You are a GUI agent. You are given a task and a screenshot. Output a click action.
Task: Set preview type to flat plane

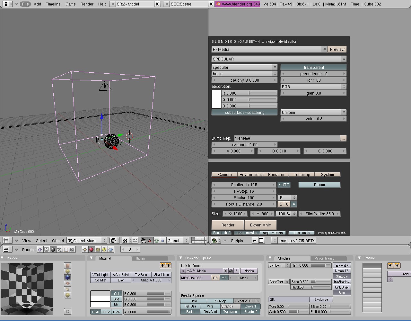tap(67, 265)
